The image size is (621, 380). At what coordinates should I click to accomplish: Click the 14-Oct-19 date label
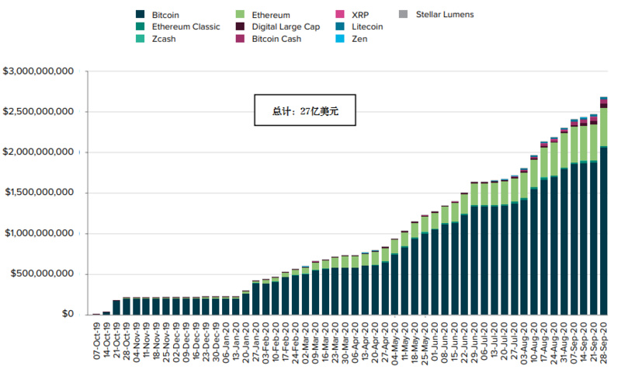pos(106,340)
